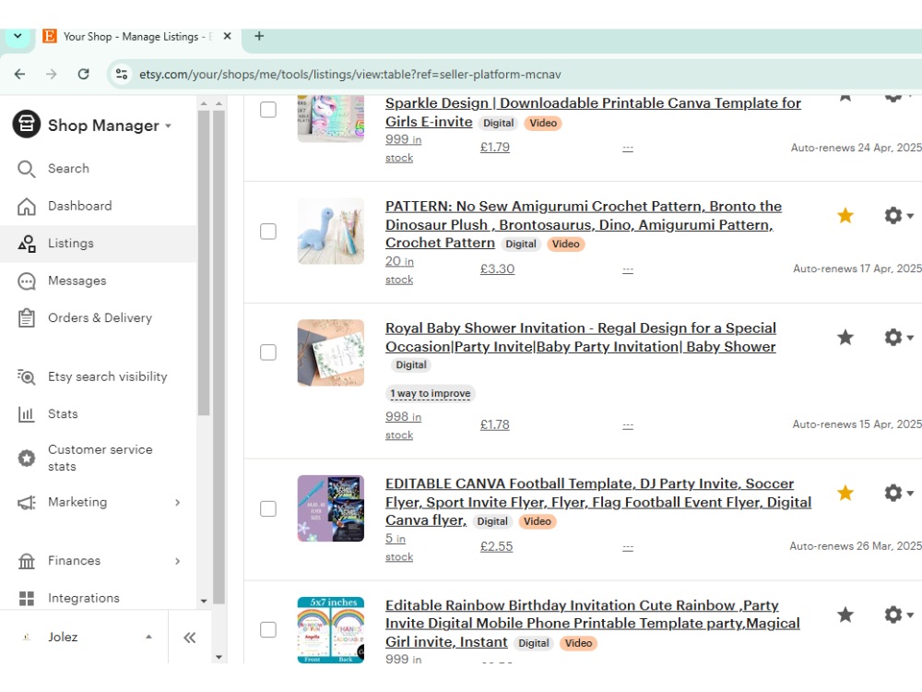The image size is (922, 692).
Task: Open gear menu for Royal Baby Shower listing
Action: [x=898, y=338]
